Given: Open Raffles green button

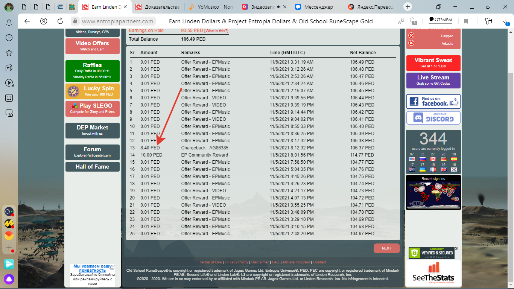Looking at the screenshot, I should pyautogui.click(x=93, y=71).
